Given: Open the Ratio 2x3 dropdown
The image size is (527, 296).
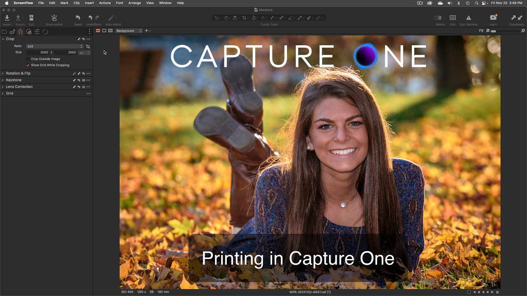Looking at the screenshot, I should pos(55,46).
